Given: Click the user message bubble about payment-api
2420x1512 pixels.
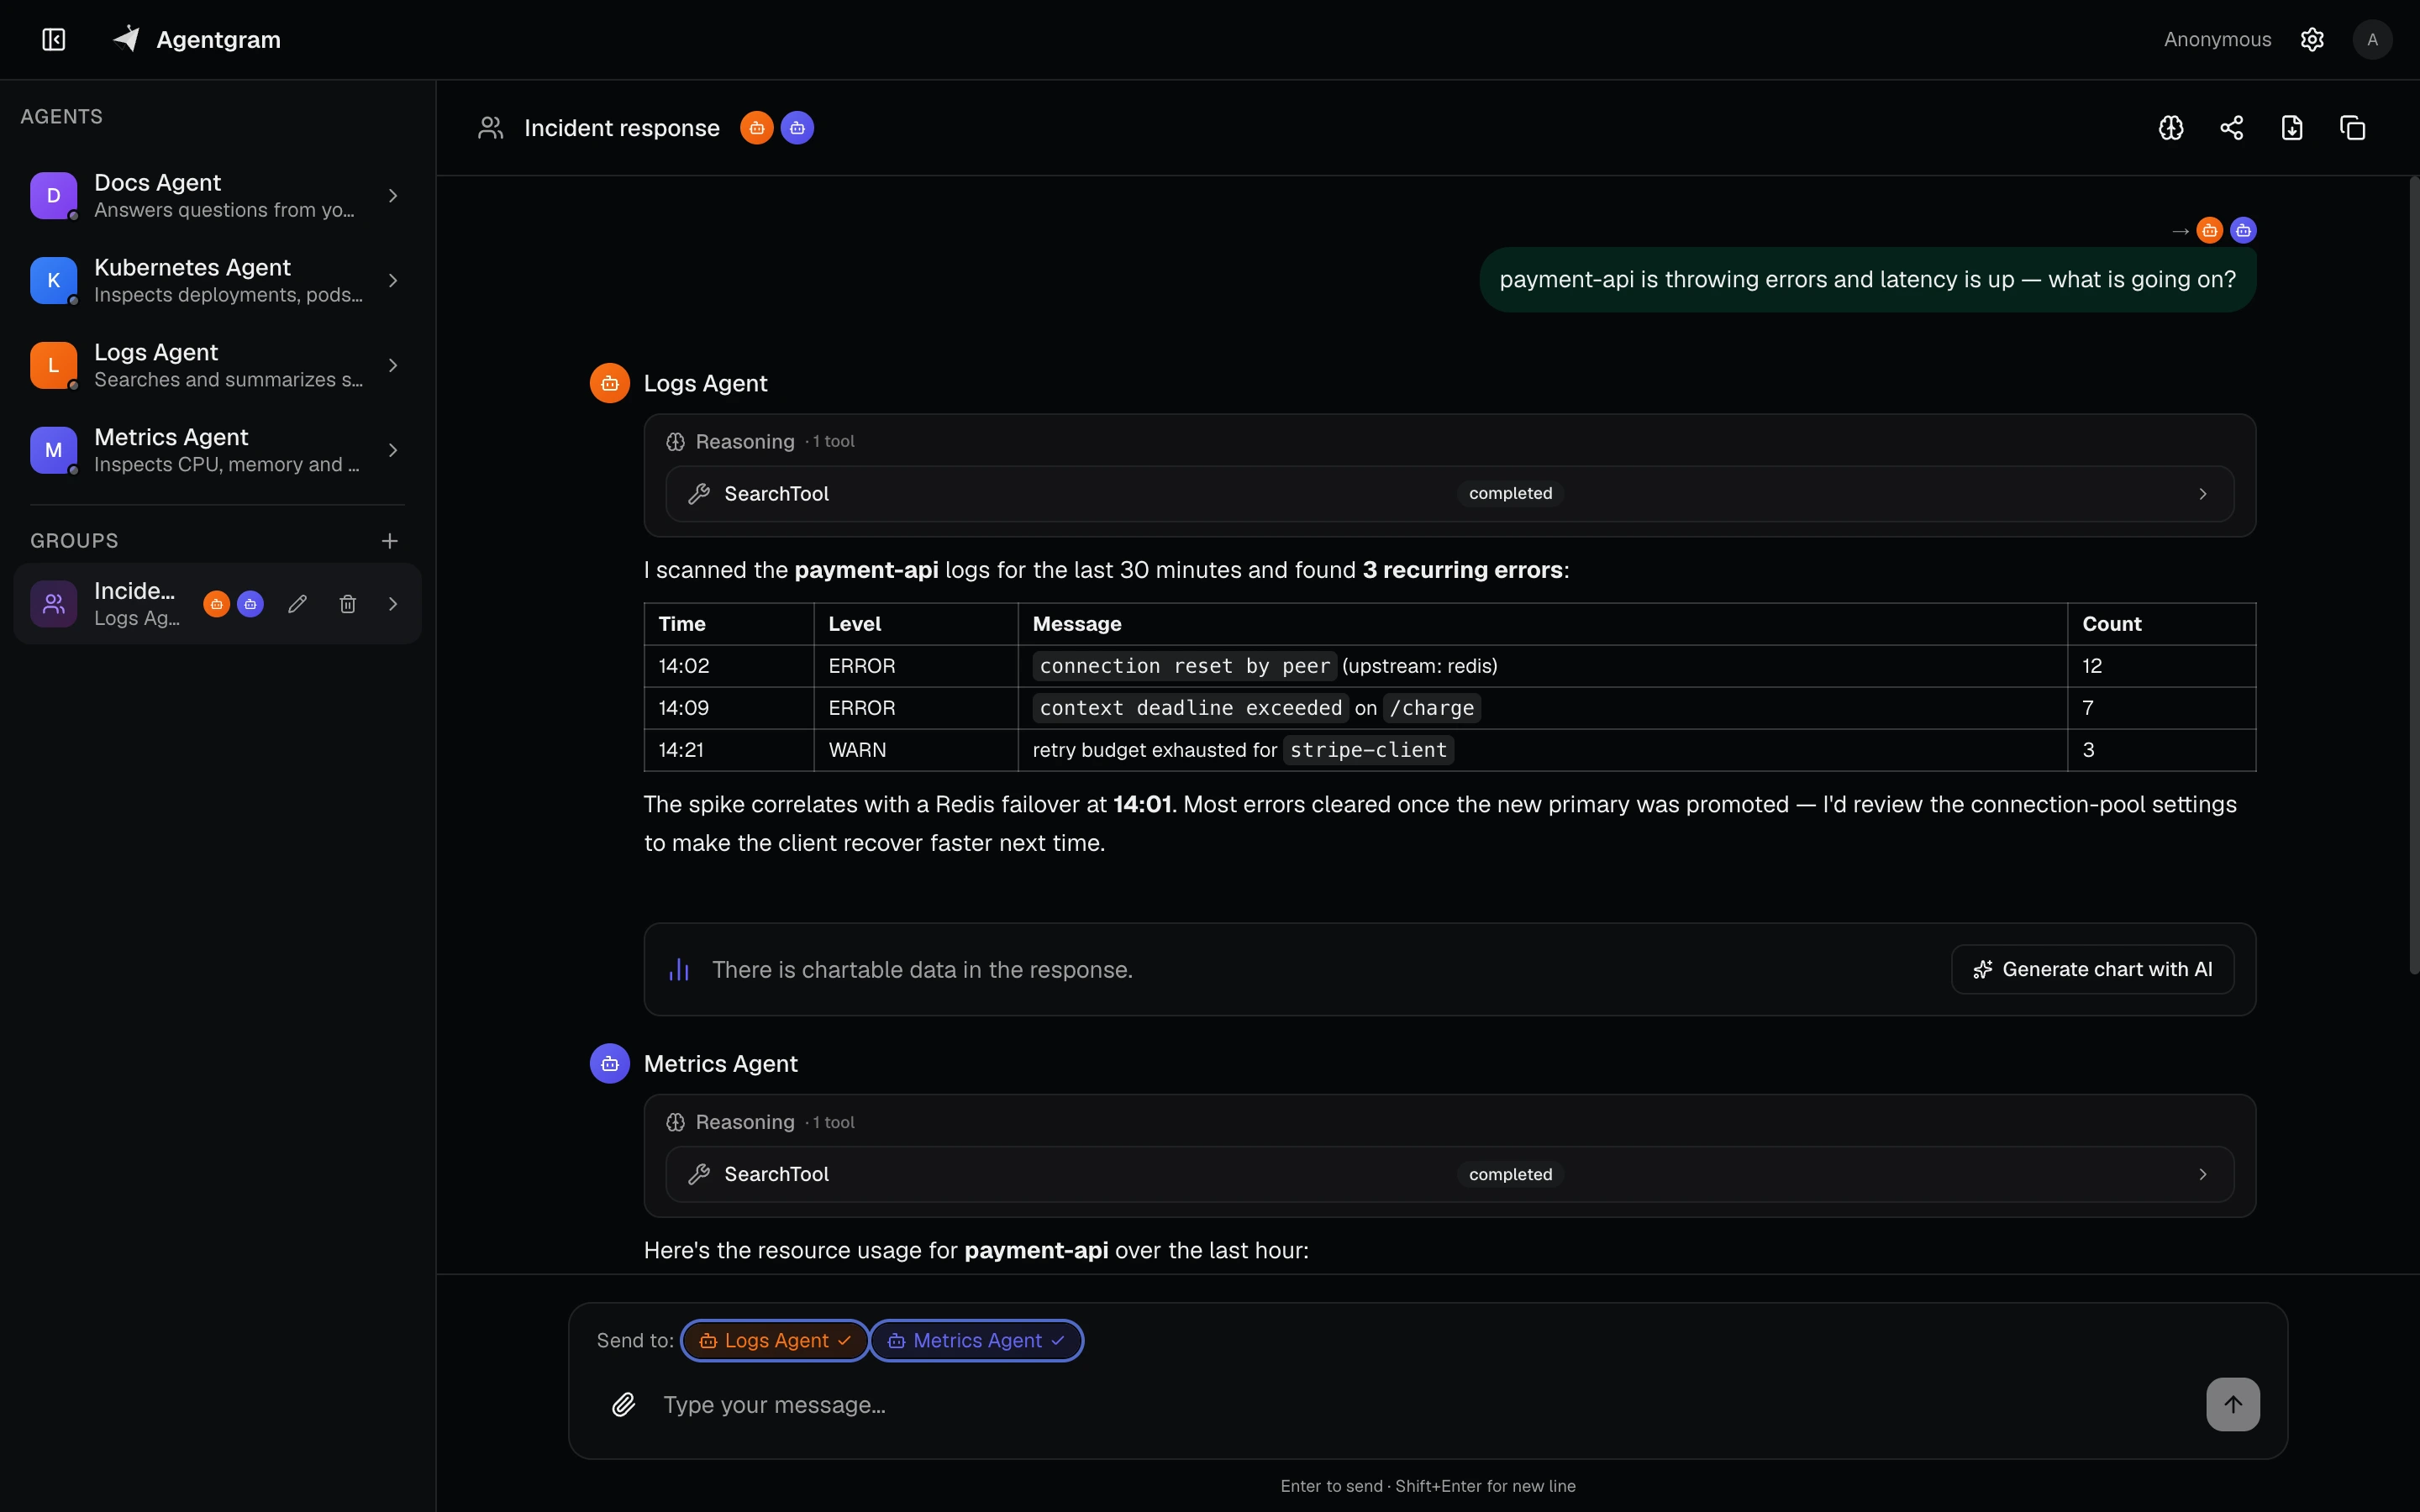Looking at the screenshot, I should (x=1867, y=280).
